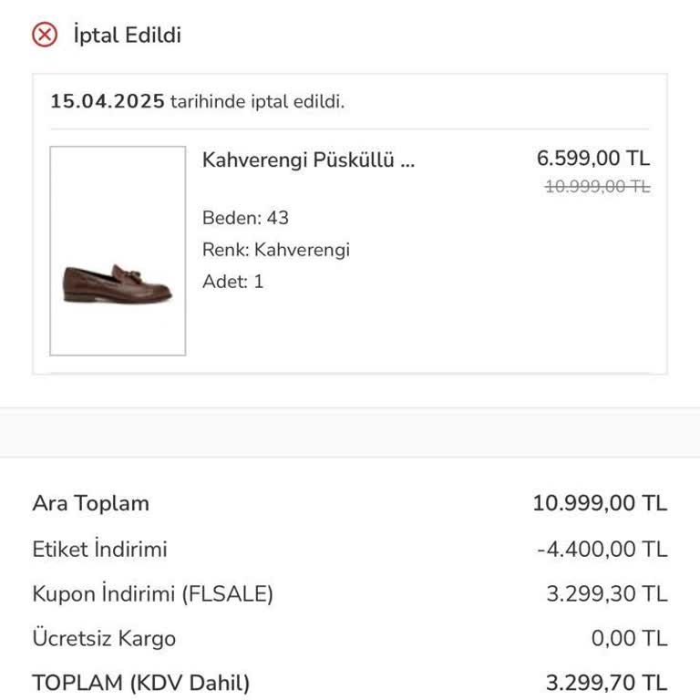Viewport: 700px width, 700px height.
Task: Click the 0,00 TL shipping cost
Action: click(x=629, y=639)
